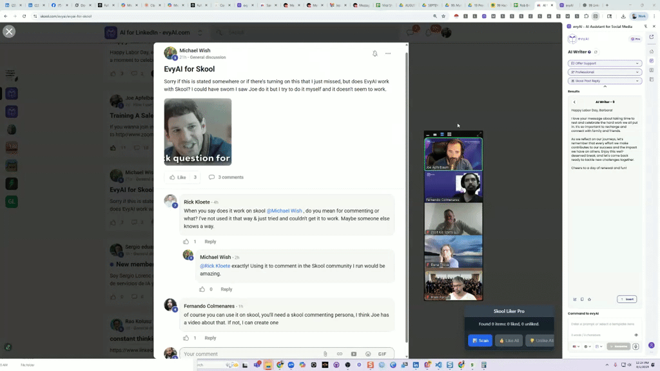Screen dimensions: 660x371
Task: Click the attachment paperclip in comment box
Action: click(x=325, y=354)
